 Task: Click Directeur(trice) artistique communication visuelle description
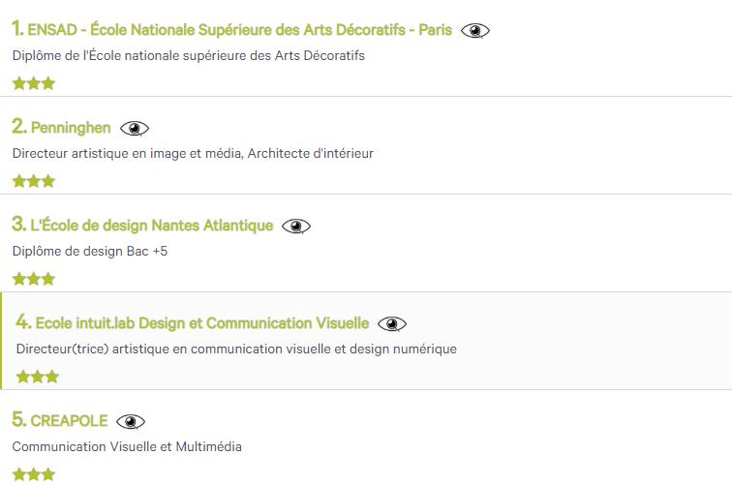coord(236,349)
